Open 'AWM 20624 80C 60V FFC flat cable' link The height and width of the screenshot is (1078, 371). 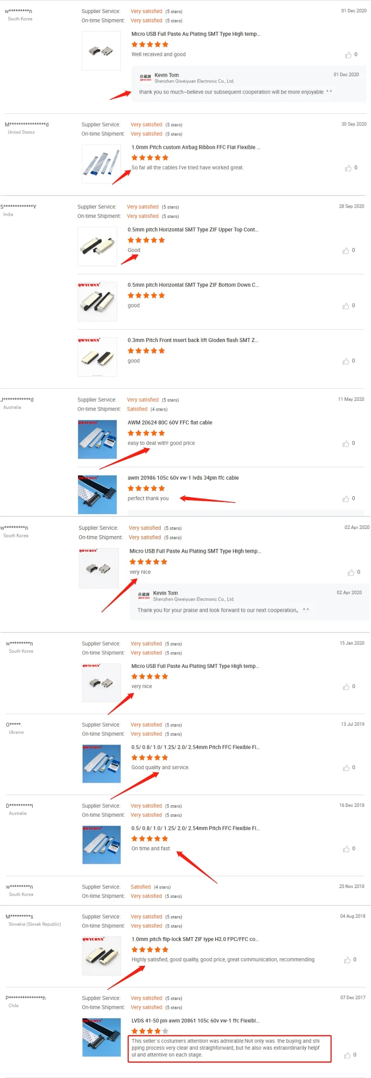tap(170, 423)
